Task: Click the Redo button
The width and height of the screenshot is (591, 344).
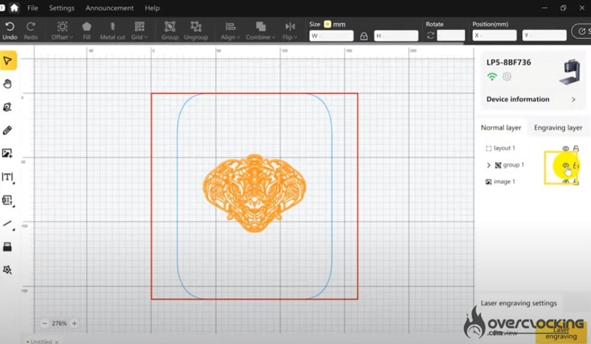Action: [31, 31]
